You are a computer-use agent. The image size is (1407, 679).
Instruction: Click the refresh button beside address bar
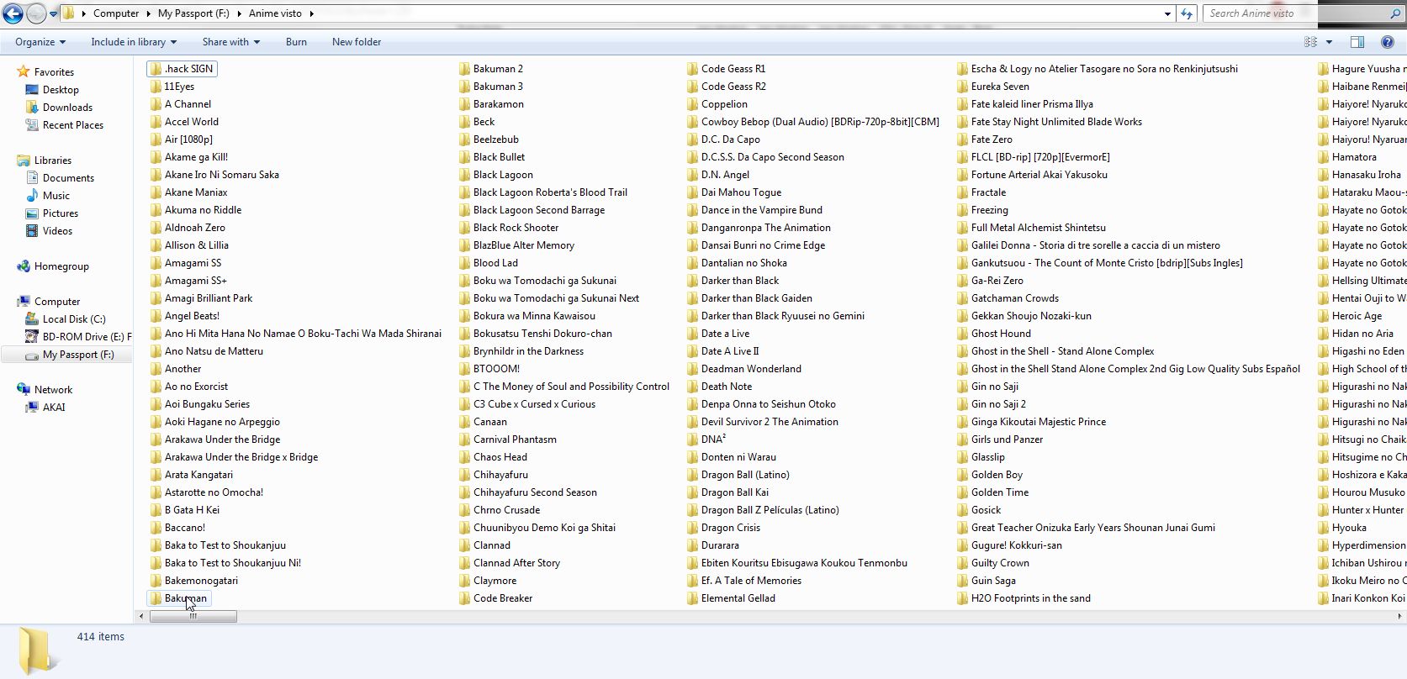1187,13
